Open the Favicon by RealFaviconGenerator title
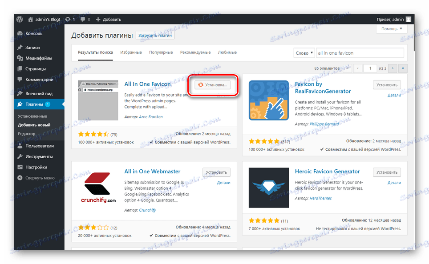 point(323,88)
